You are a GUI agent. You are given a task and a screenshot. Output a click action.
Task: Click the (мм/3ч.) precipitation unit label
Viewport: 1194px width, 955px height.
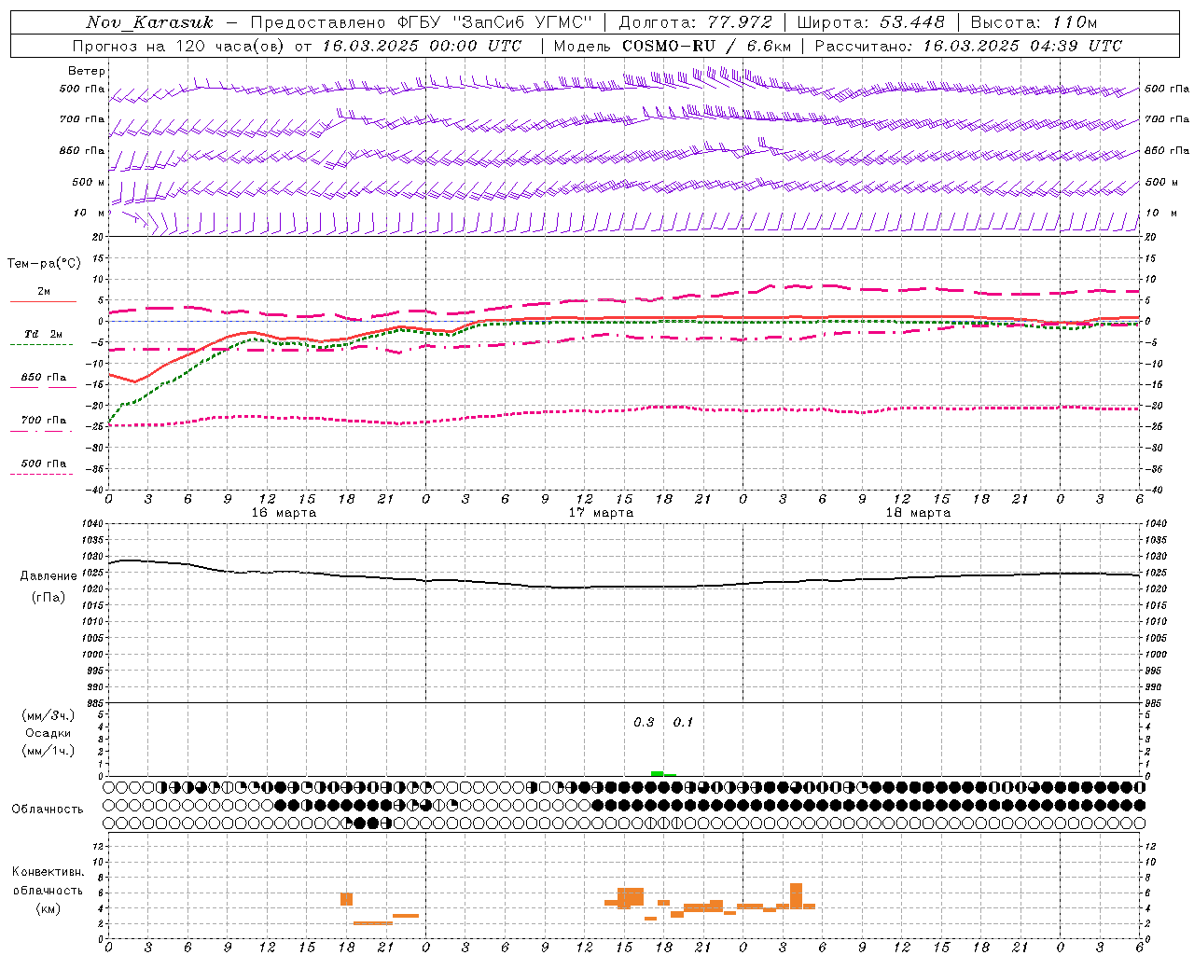[x=49, y=715]
